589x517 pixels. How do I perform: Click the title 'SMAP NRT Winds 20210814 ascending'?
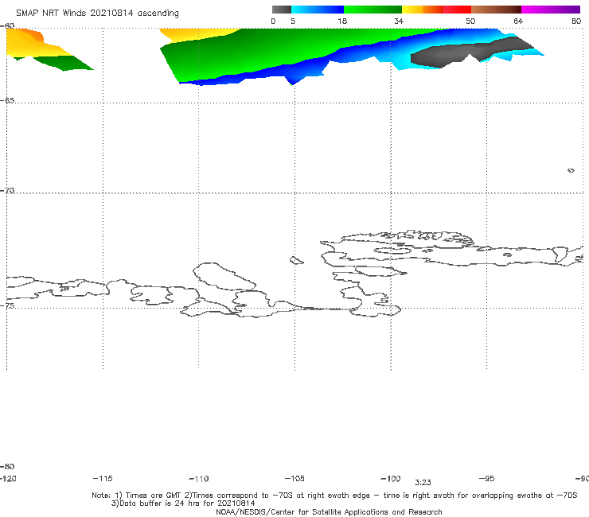tap(97, 13)
